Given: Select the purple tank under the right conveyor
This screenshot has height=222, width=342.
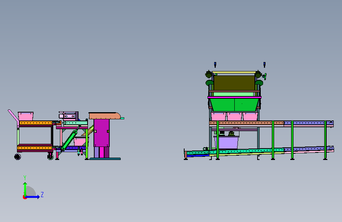Looking at the screenshot, I should point(226,142).
